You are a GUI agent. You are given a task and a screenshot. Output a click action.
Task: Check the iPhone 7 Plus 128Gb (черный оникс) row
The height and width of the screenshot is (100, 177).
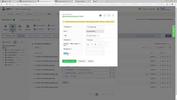(33, 87)
